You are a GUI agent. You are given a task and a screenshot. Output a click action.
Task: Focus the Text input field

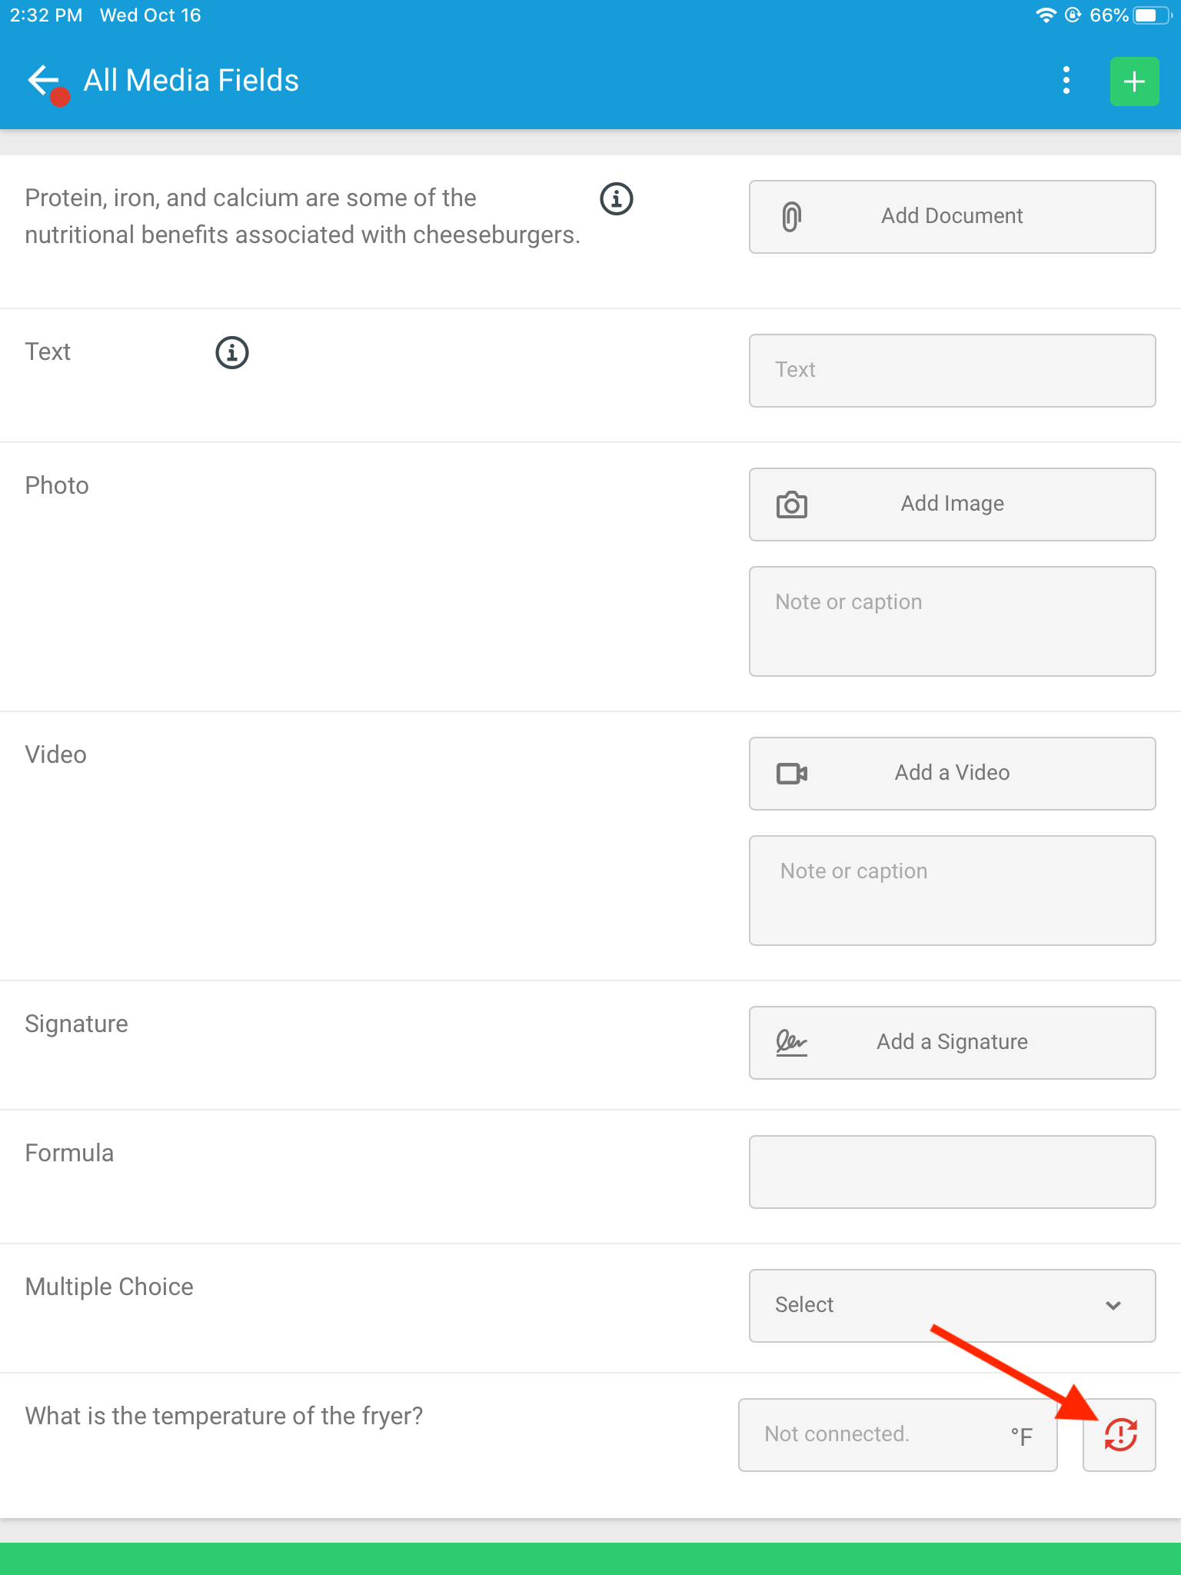click(952, 371)
